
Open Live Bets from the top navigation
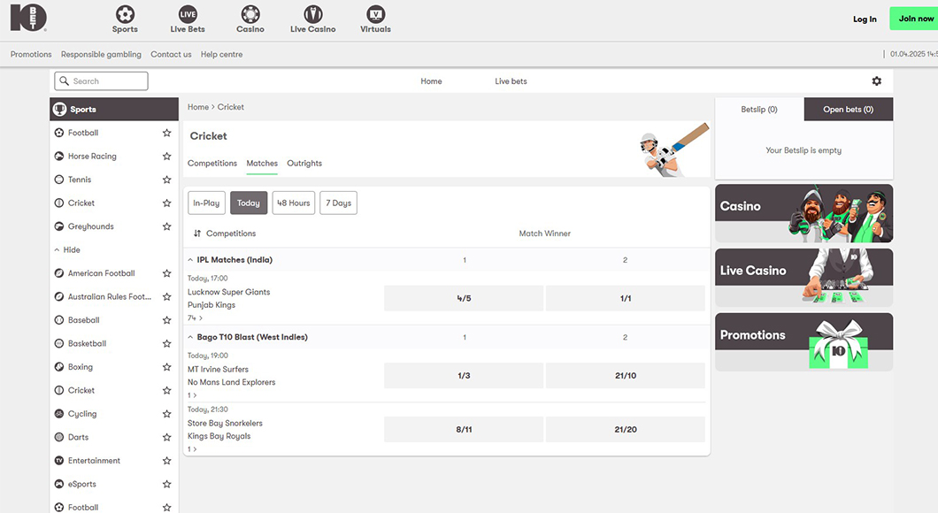(188, 19)
